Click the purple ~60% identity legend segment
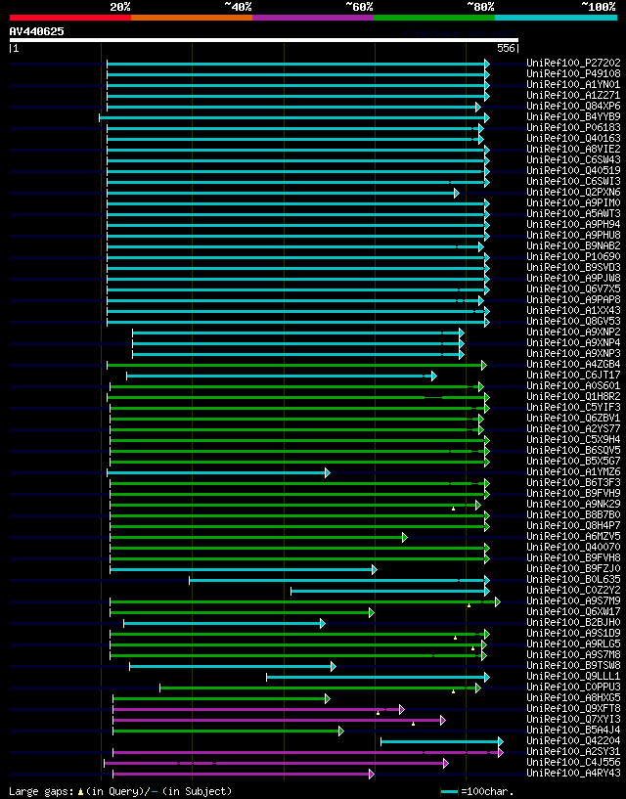 313,18
